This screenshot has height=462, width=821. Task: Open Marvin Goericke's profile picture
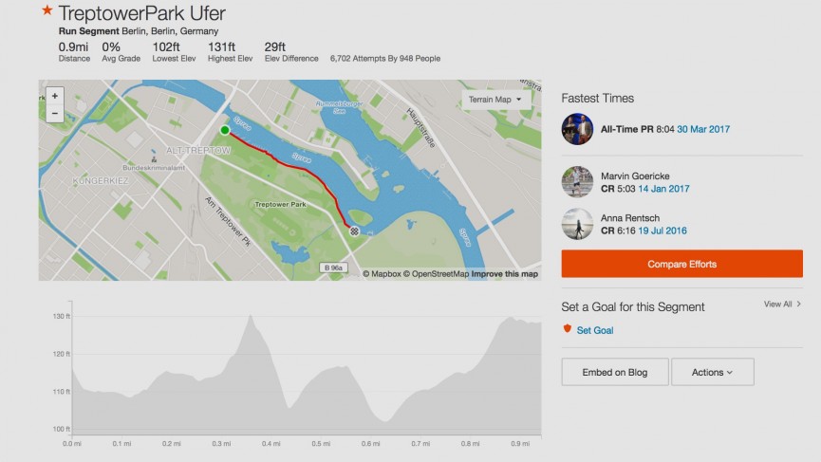(577, 181)
